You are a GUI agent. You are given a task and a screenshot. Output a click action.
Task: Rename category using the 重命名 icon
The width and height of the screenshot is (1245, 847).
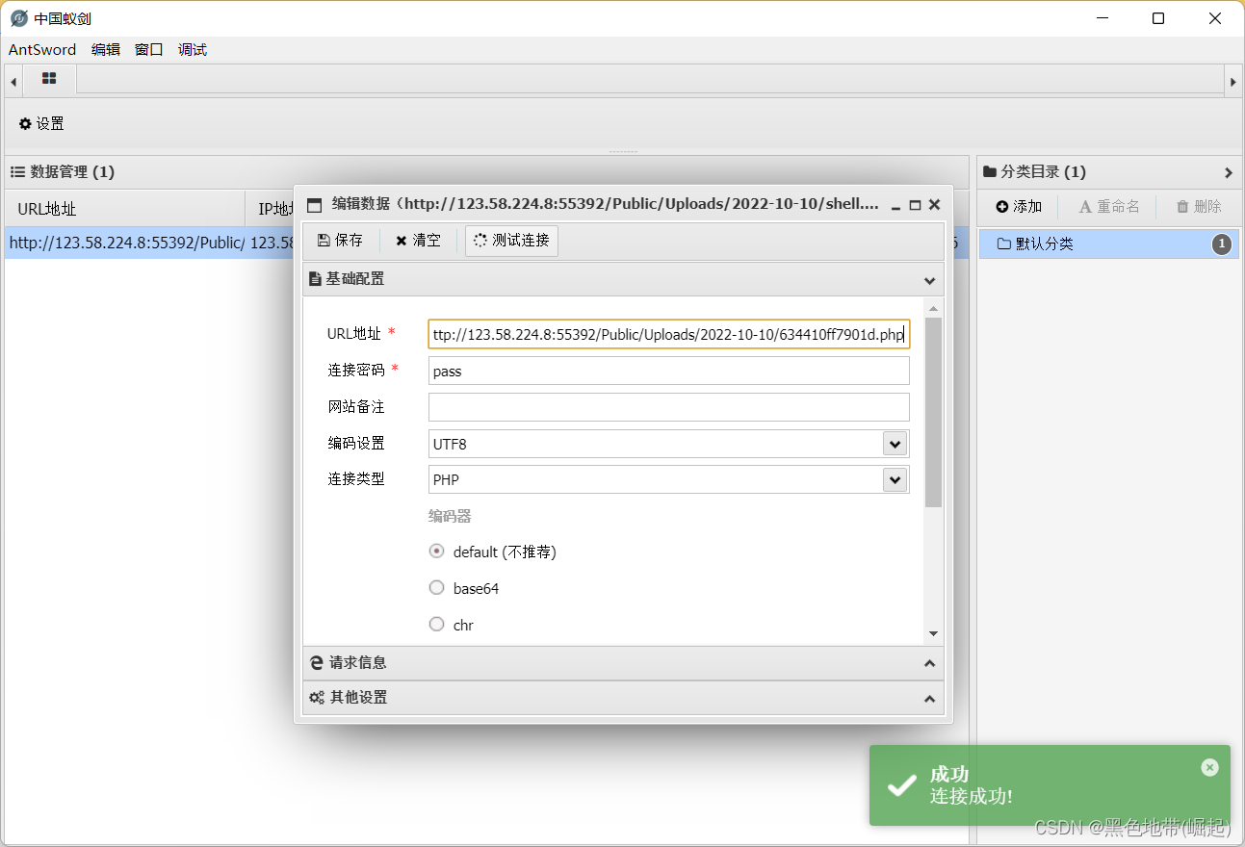(x=1107, y=206)
